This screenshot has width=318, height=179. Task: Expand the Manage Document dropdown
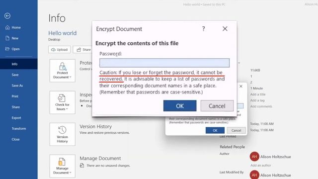63,166
